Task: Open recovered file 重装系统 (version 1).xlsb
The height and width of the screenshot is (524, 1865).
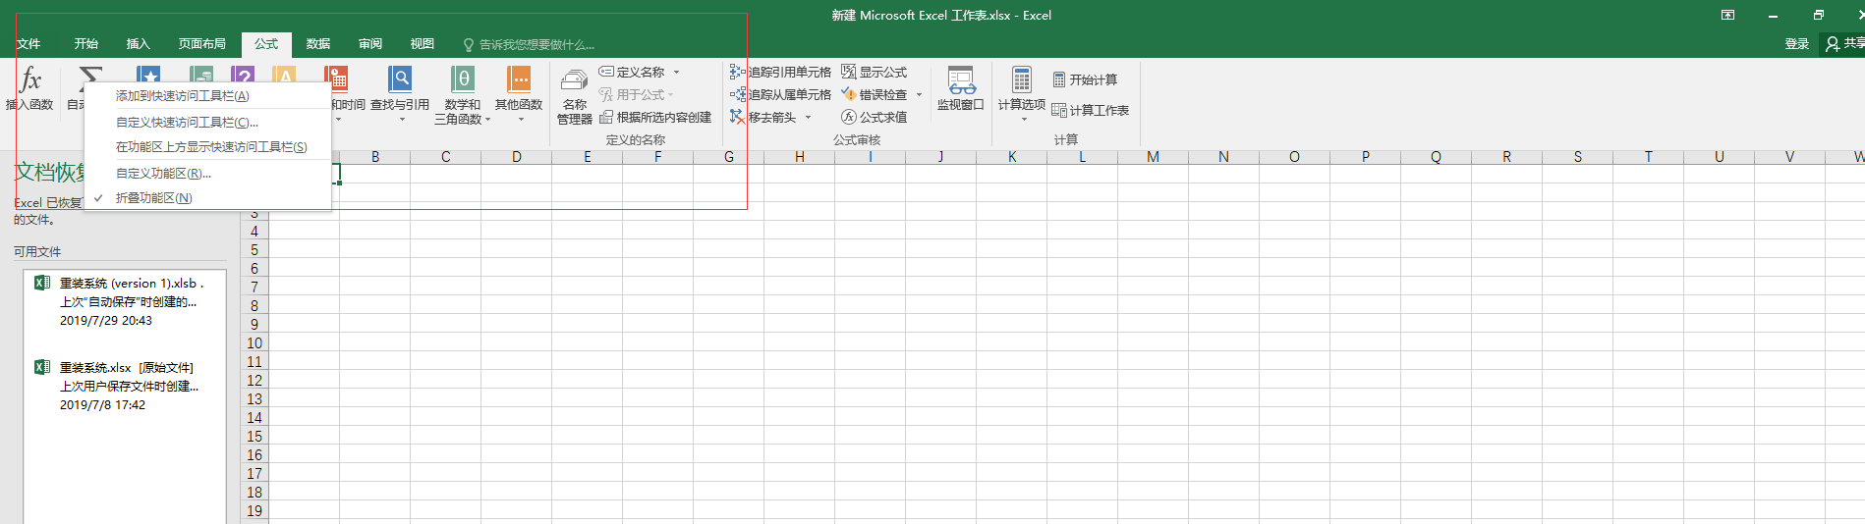Action: coord(125,301)
